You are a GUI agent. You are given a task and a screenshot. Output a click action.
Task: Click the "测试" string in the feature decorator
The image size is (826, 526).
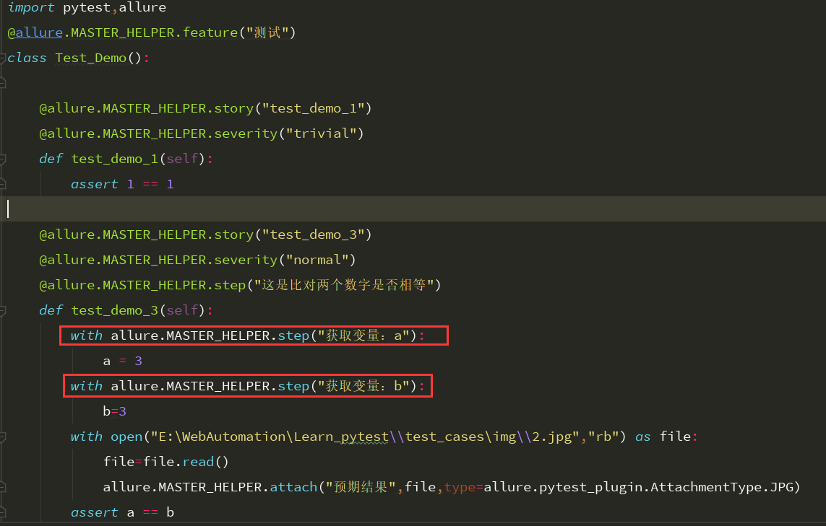pyautogui.click(x=267, y=32)
